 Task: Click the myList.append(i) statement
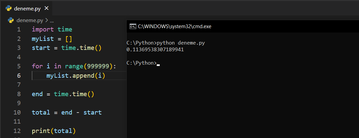[76, 76]
